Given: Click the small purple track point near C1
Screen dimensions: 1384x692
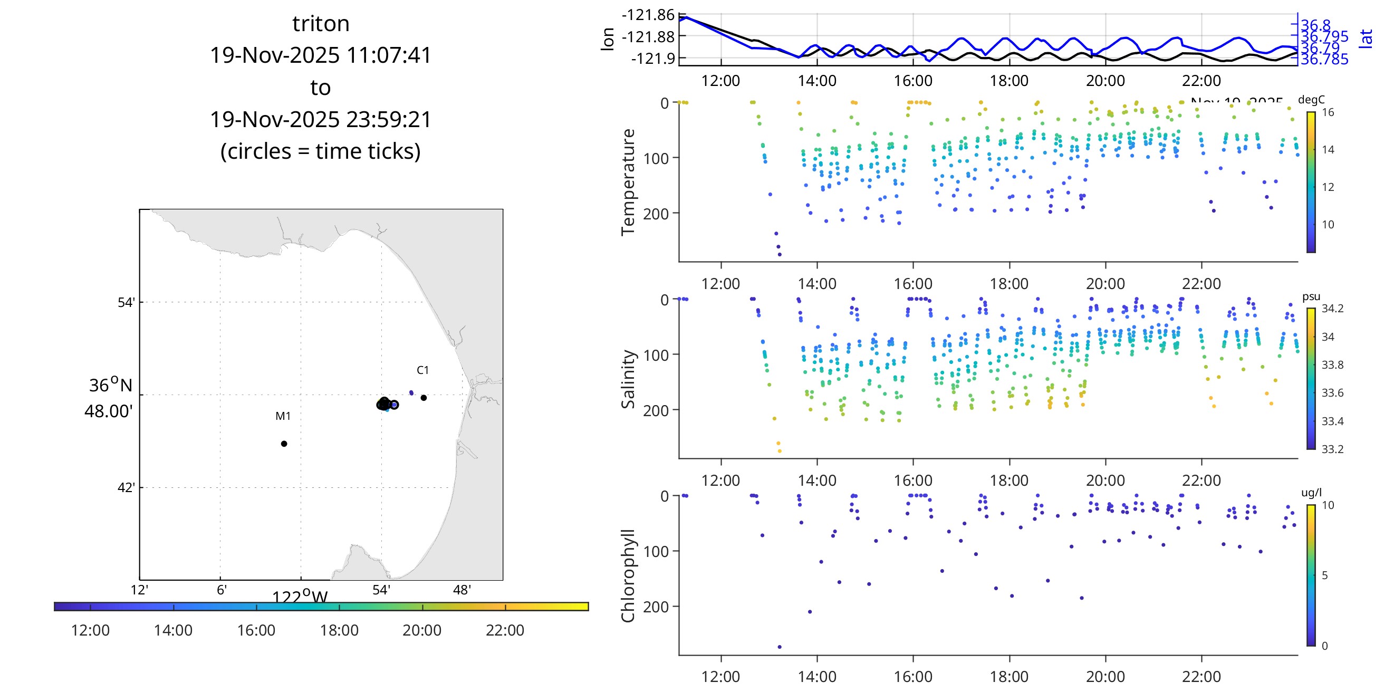Looking at the screenshot, I should (x=411, y=393).
